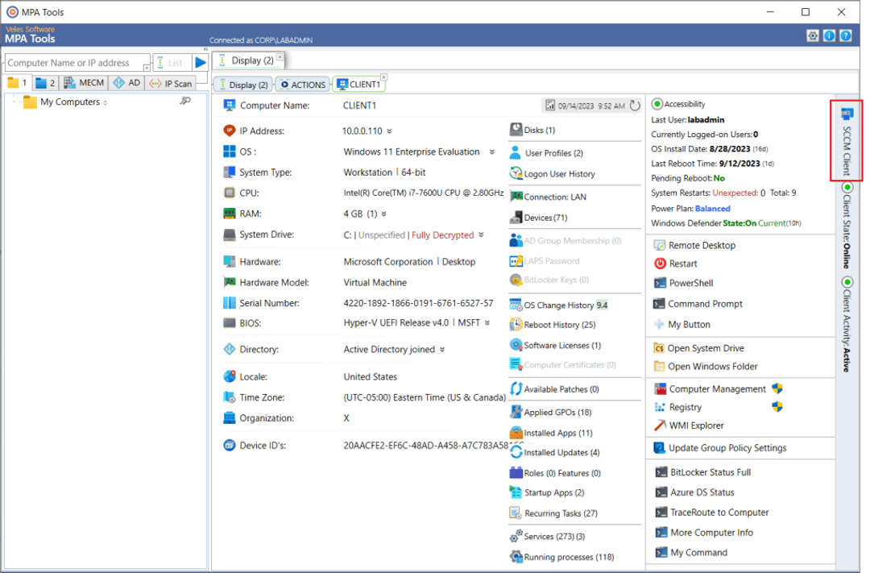Image resolution: width=870 pixels, height=573 pixels.
Task: Select the ACTIONS tab
Action: click(x=303, y=85)
